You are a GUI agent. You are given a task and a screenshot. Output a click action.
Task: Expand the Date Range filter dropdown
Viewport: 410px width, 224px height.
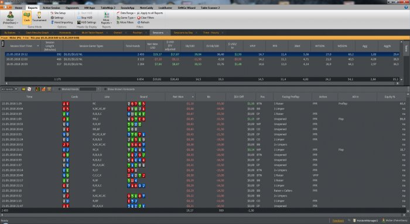126,13
